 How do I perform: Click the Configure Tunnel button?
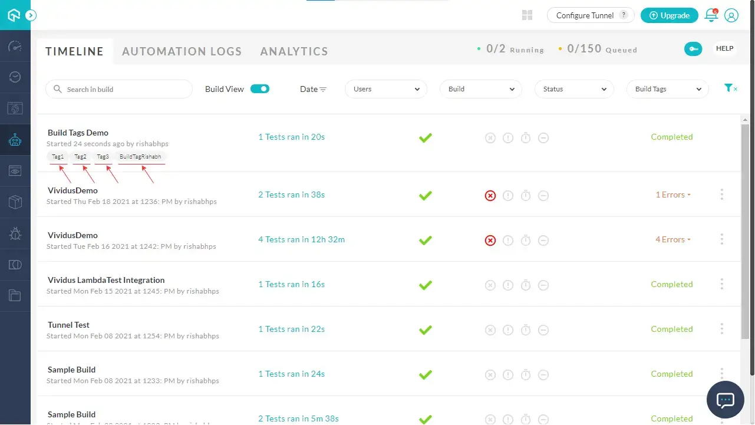click(x=591, y=15)
